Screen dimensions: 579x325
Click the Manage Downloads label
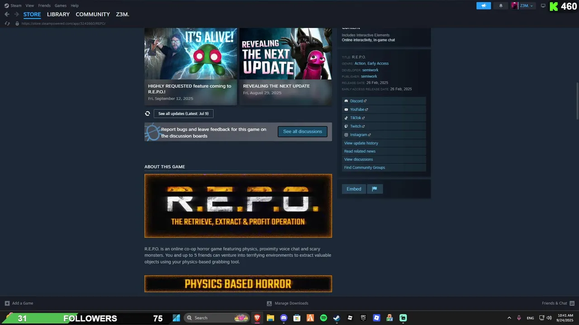point(291,303)
